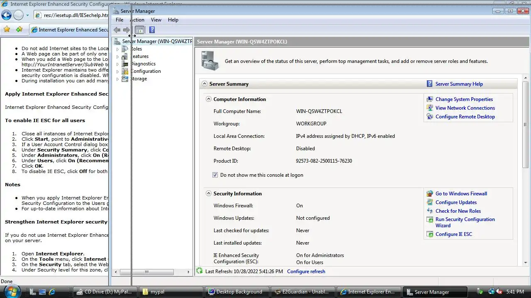Launch Internet Explorer from the quick launch bar

click(52, 292)
